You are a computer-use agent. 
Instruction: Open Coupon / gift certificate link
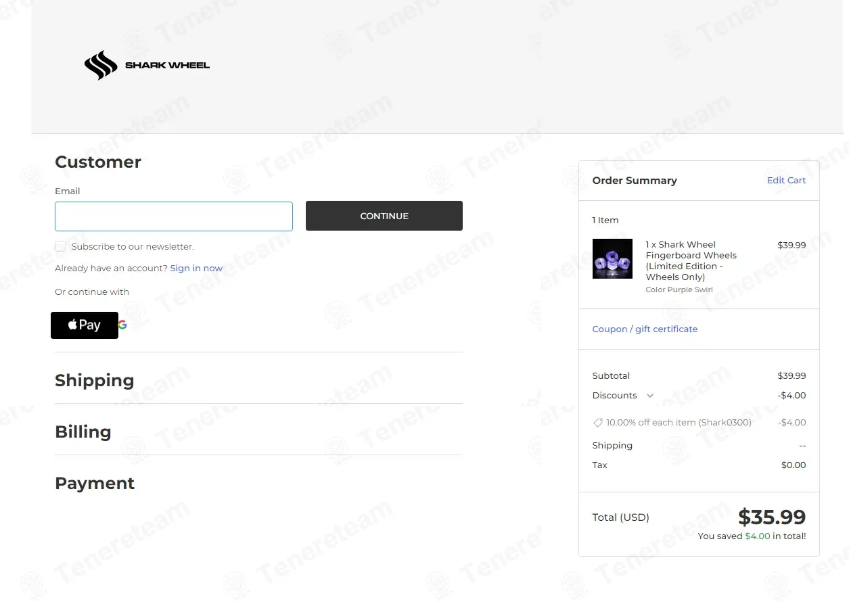(x=645, y=329)
